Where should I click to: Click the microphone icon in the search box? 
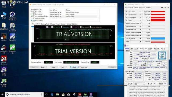click(41, 95)
